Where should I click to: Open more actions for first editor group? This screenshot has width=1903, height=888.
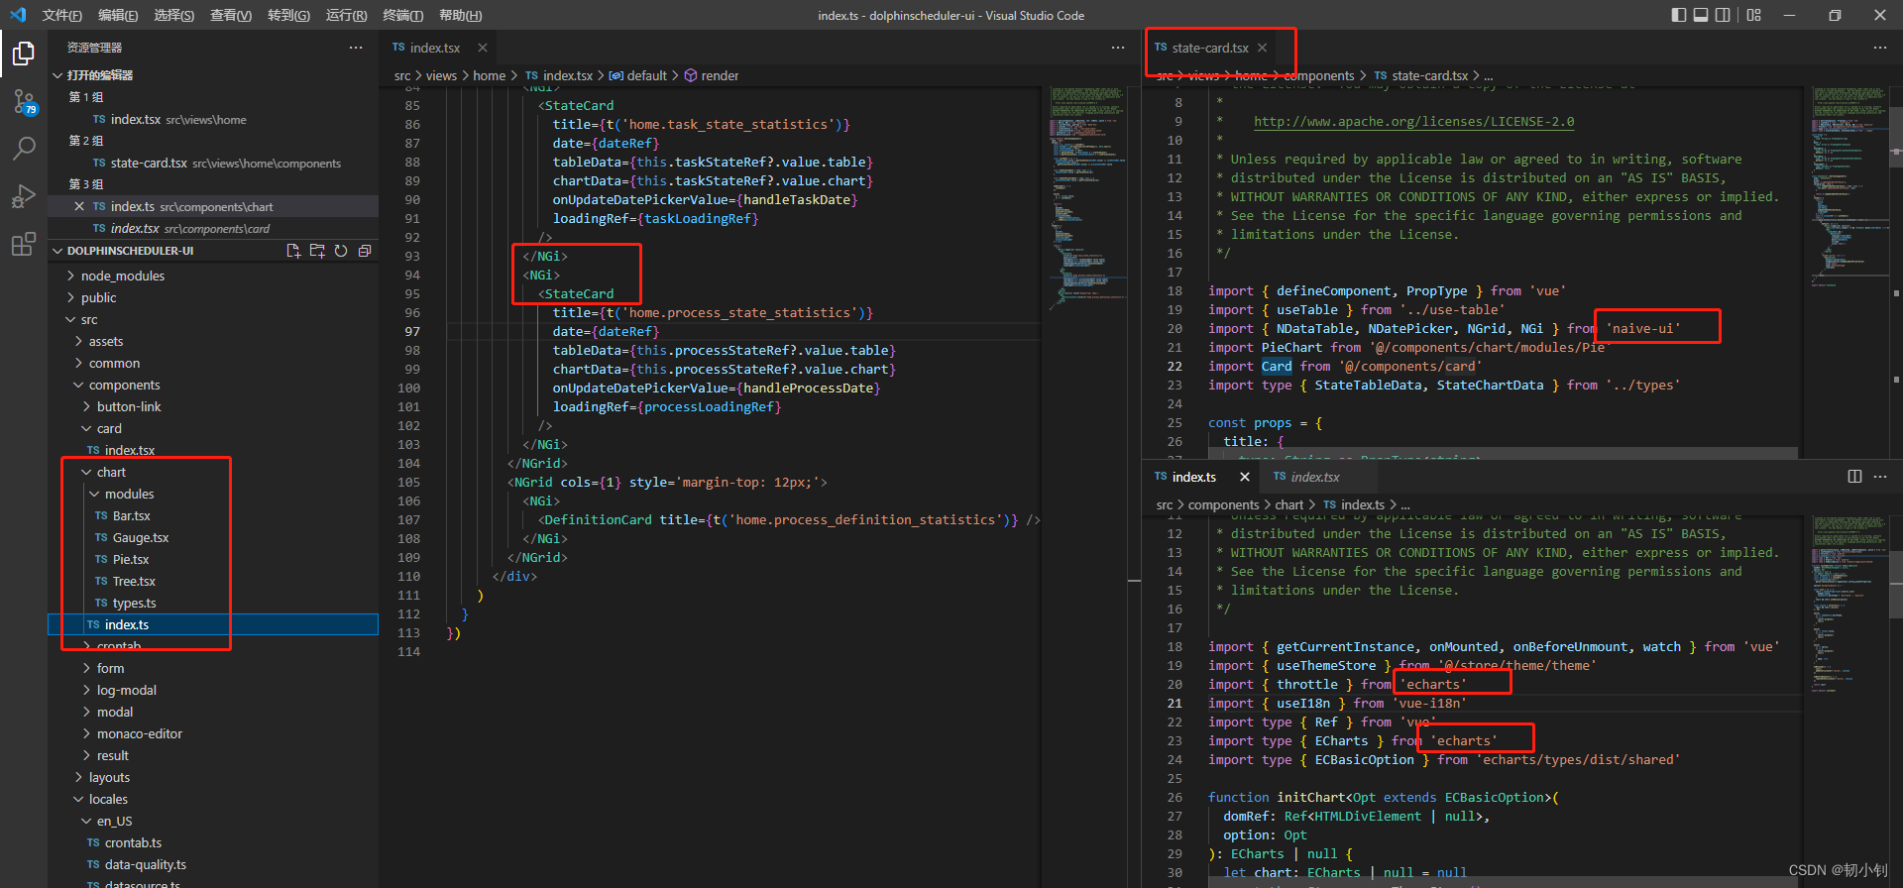coord(1118,48)
